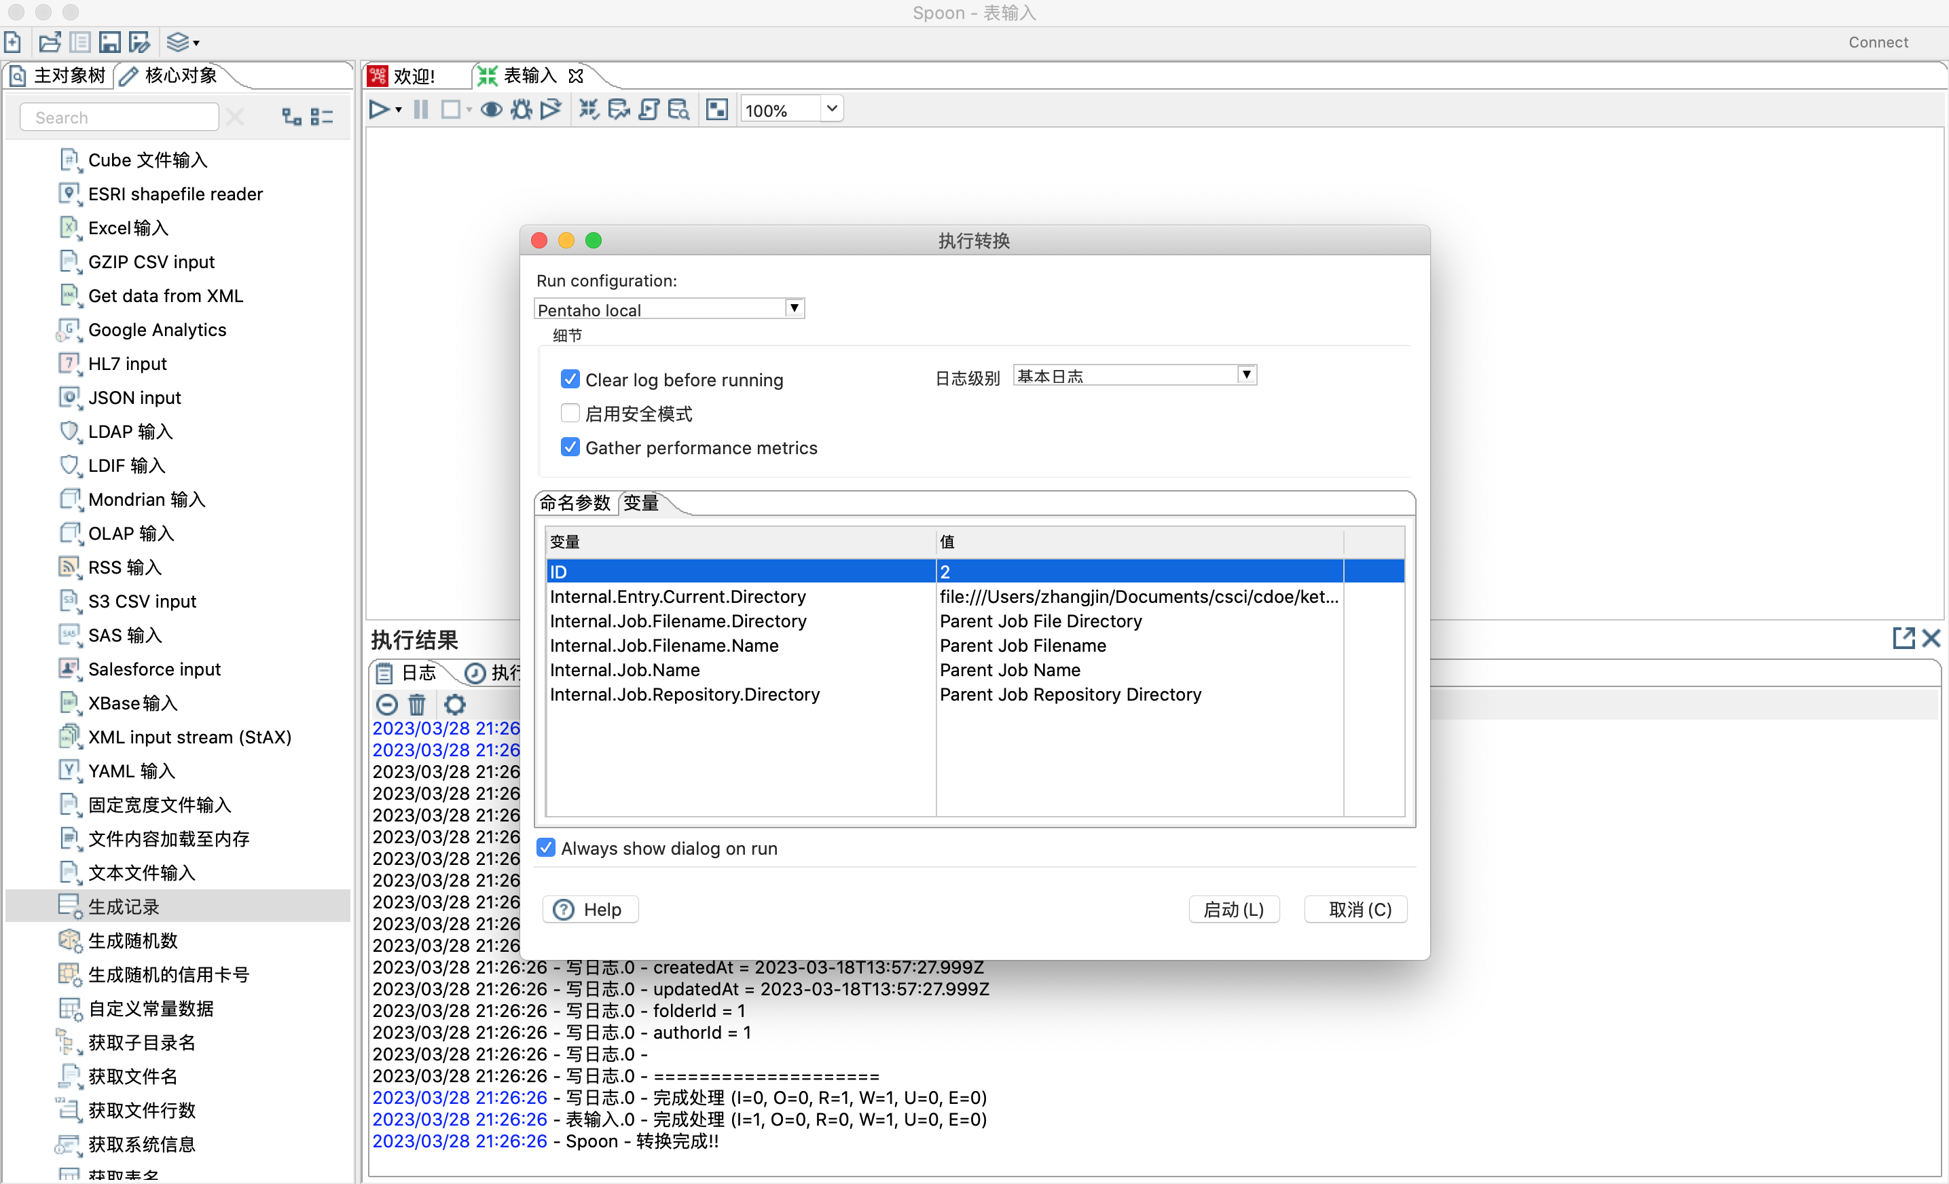Click the save file icon
The height and width of the screenshot is (1184, 1949).
110,42
